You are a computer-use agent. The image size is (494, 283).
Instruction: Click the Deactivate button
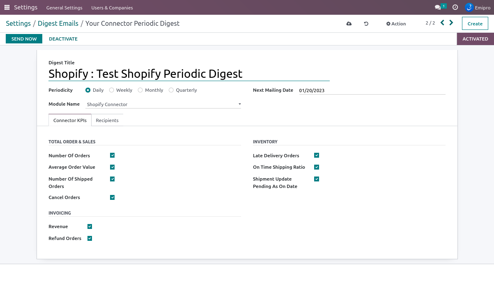(x=63, y=39)
